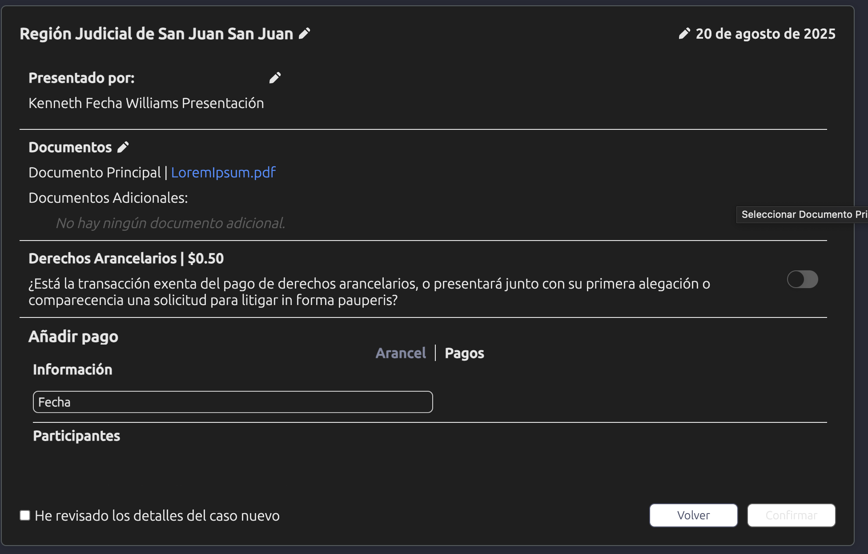Click the pencil icon beside the date
The width and height of the screenshot is (868, 554).
click(x=684, y=34)
